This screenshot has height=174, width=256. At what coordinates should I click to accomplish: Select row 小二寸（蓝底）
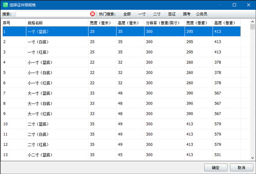coord(122,155)
